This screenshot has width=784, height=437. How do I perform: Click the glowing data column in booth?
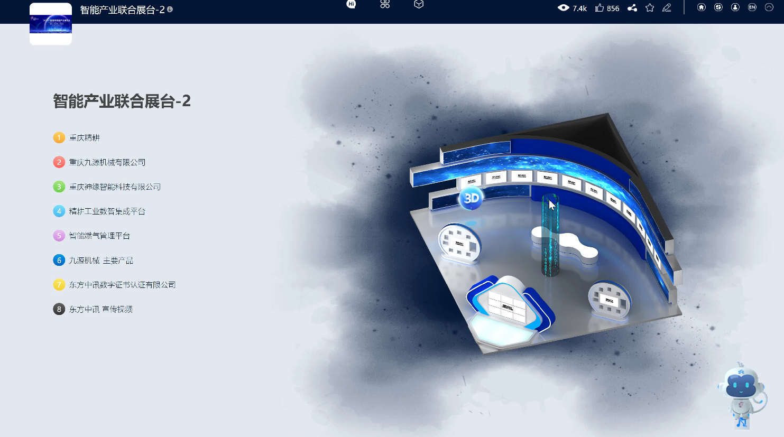click(x=550, y=235)
